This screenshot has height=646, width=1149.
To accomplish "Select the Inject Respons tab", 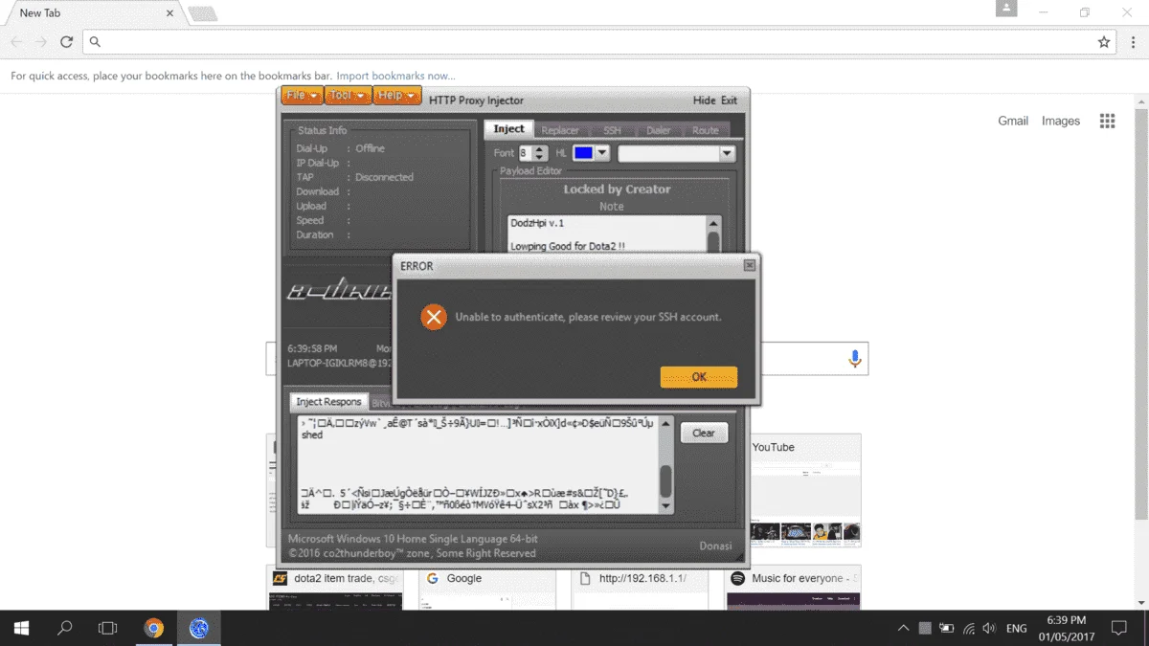I will pos(328,402).
